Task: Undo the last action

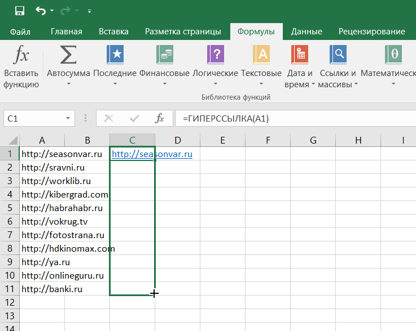Action: (x=41, y=11)
